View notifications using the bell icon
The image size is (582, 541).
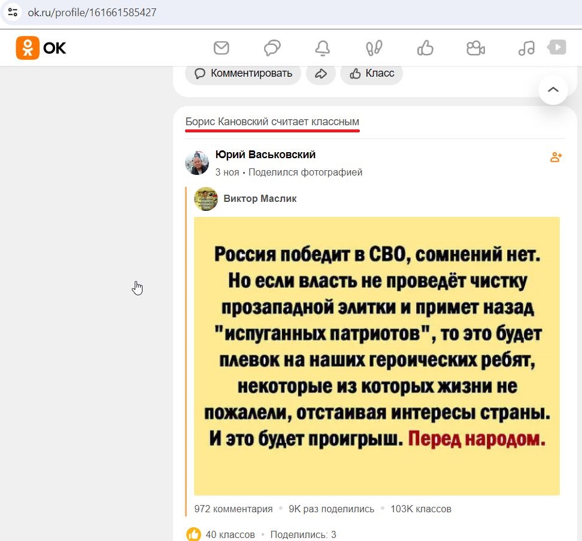pyautogui.click(x=323, y=48)
